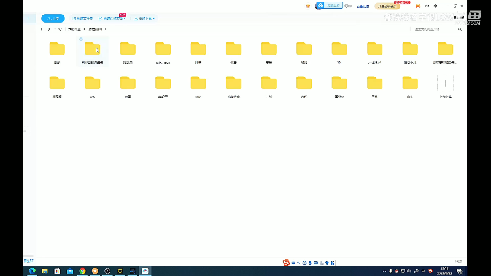The height and width of the screenshot is (276, 491).
Task: Click the second breadcrumb for the current folder
Action: [x=95, y=29]
